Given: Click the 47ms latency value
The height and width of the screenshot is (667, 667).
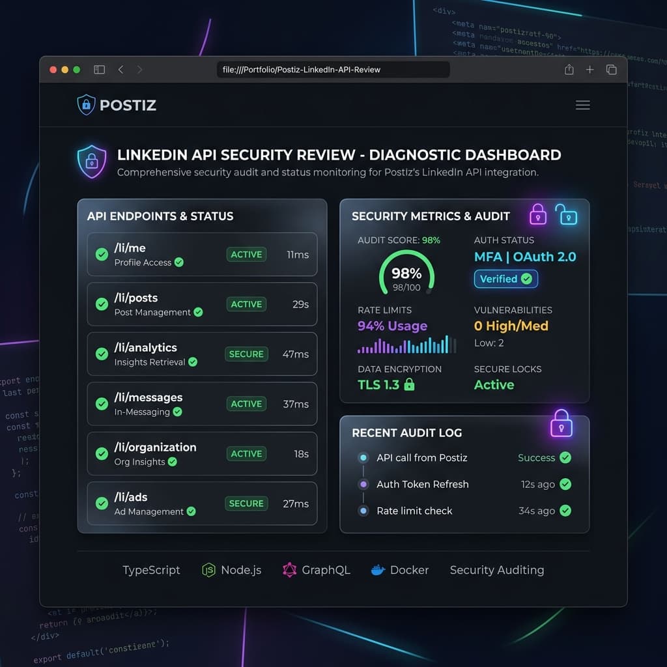Looking at the screenshot, I should [x=296, y=354].
